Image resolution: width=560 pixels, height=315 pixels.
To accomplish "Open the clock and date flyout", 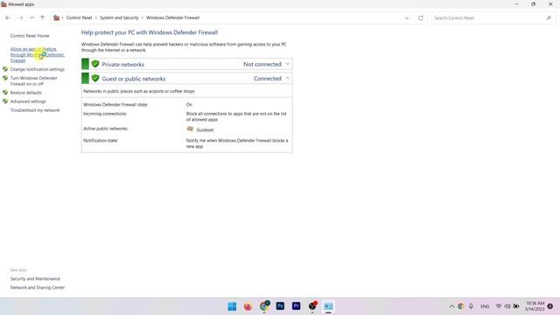I will pos(535,306).
